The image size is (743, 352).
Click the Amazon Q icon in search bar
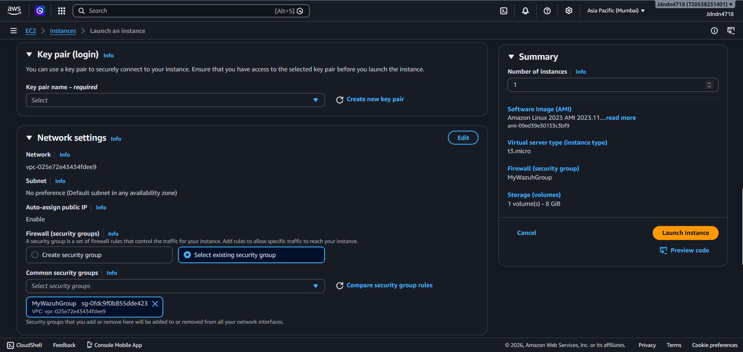click(300, 11)
